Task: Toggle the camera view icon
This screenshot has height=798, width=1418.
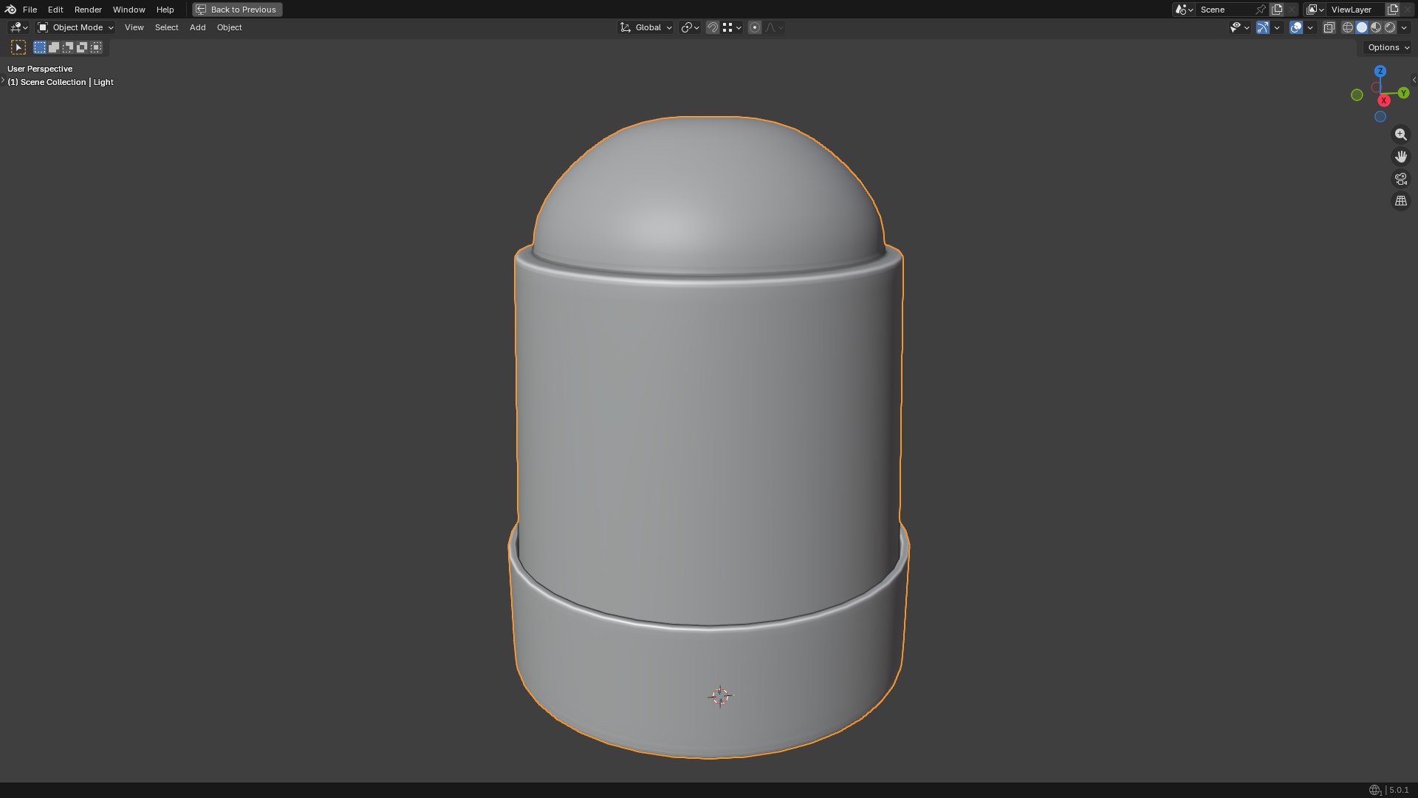Action: click(x=1400, y=179)
